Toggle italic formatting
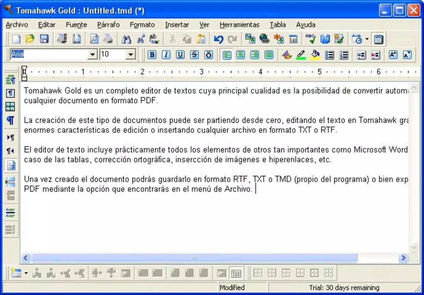Viewport: 424px width, 295px height. coord(166,55)
